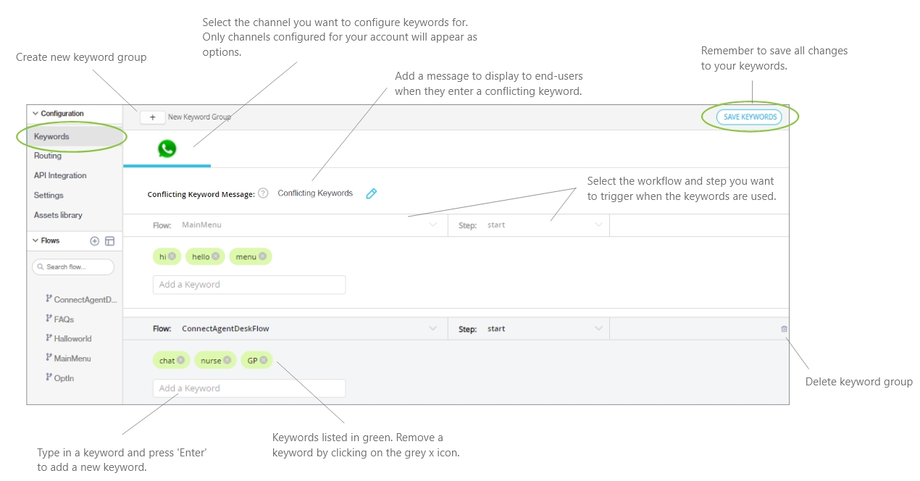Click the plus icon for New Keyword Group
This screenshot has width=920, height=481.
(x=152, y=117)
